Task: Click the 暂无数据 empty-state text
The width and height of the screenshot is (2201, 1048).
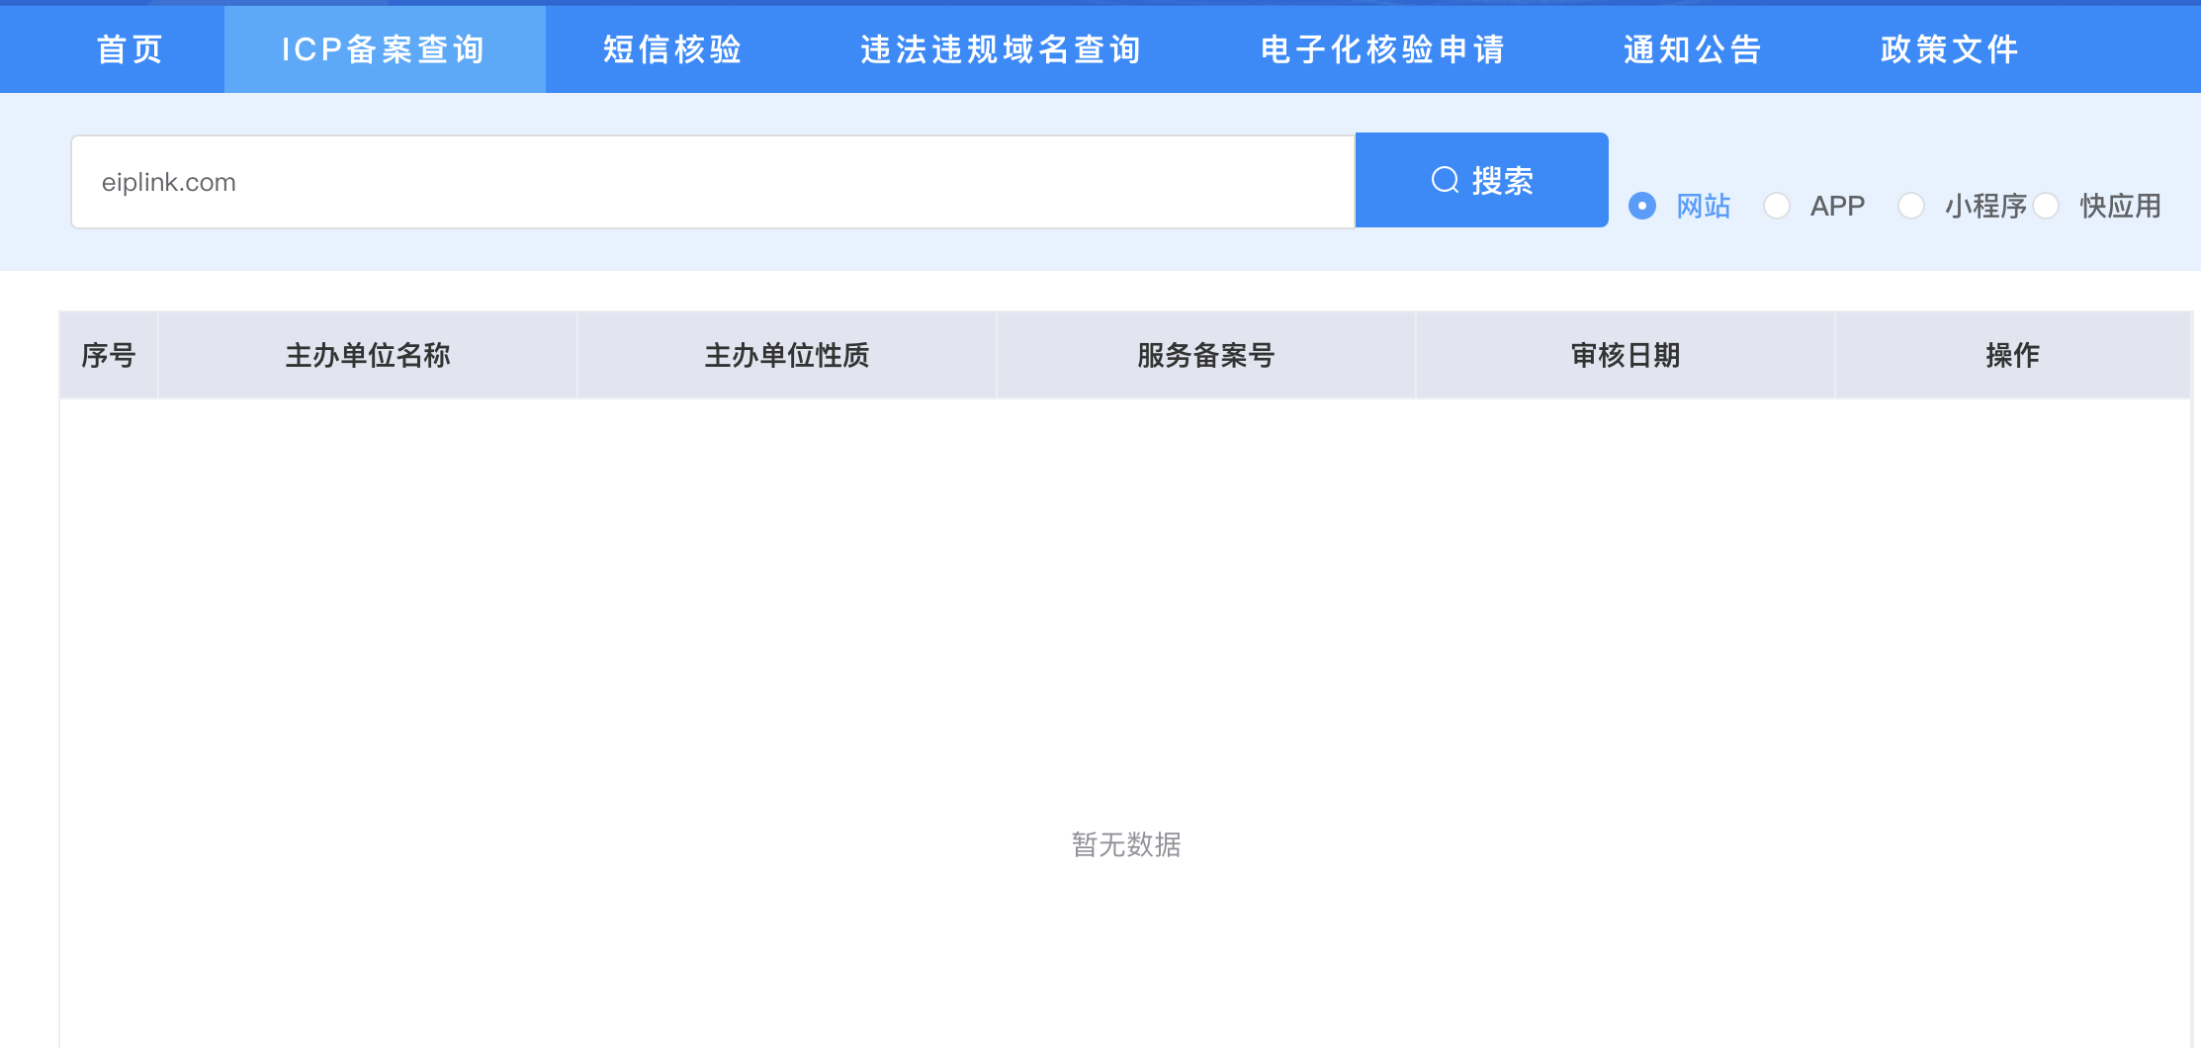Action: (x=1126, y=844)
